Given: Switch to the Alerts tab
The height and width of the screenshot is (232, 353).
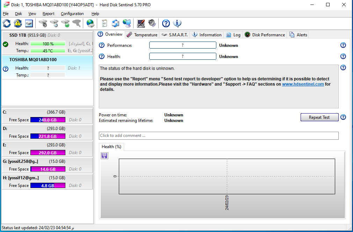Looking at the screenshot, I should coord(298,35).
